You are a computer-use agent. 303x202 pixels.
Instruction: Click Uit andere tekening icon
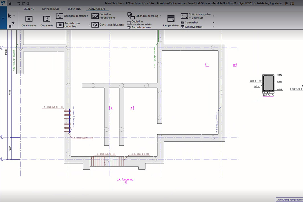(x=131, y=16)
